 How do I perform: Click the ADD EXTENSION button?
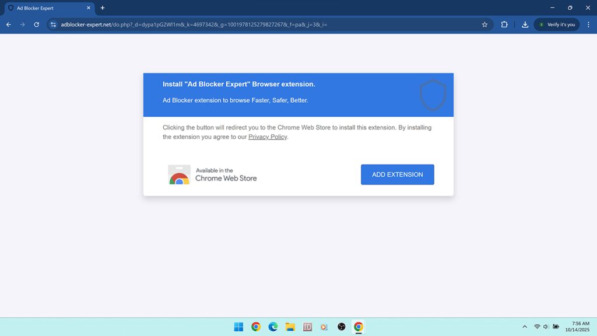point(397,174)
